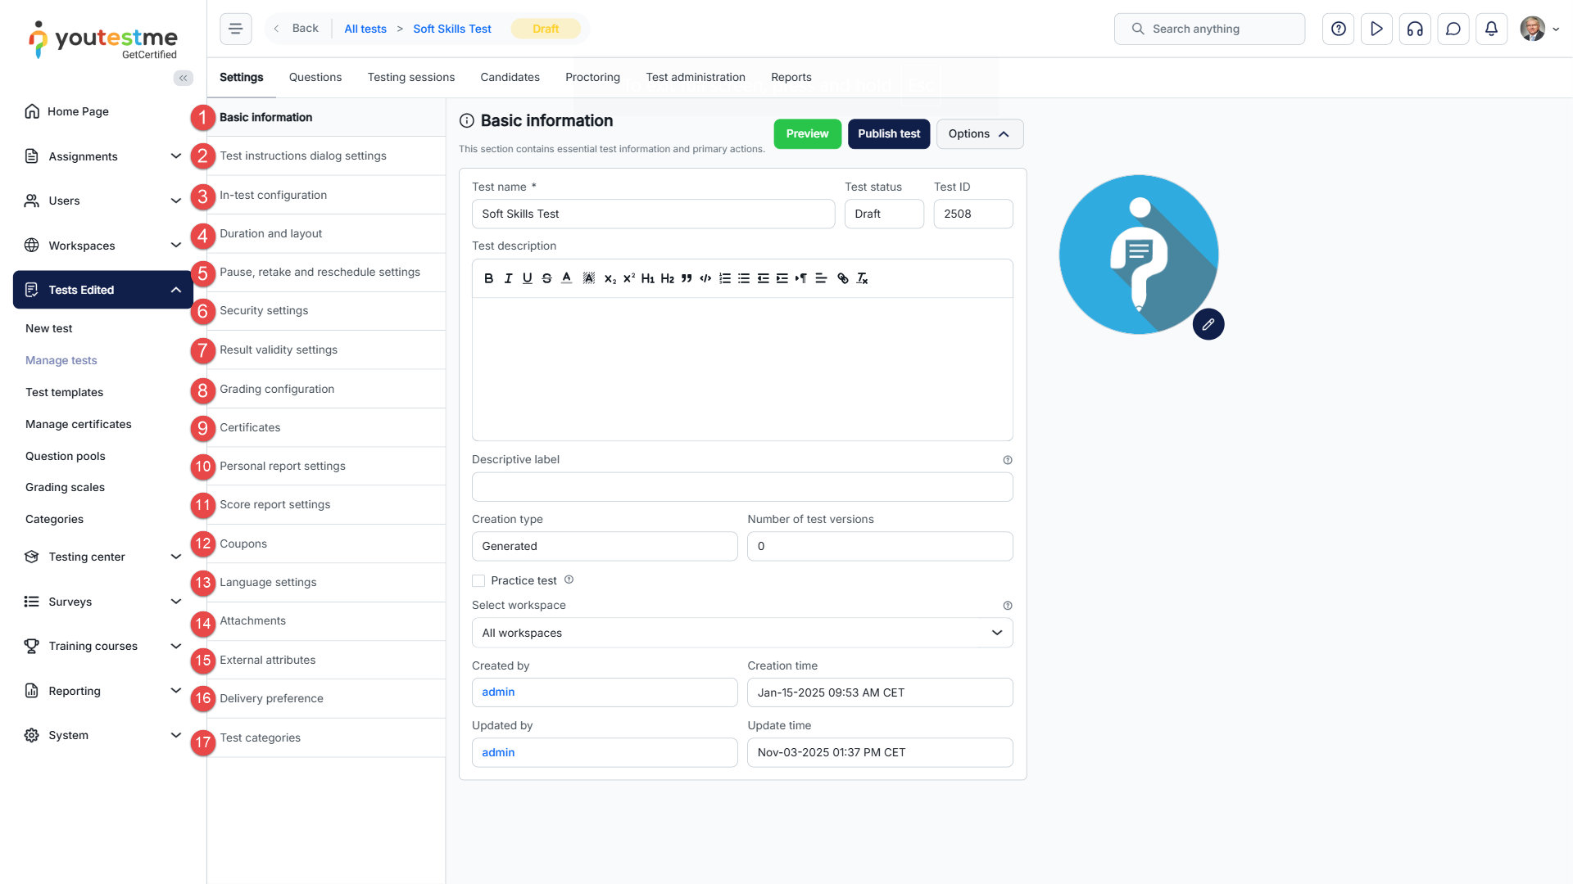Open the Proctoring tab
This screenshot has width=1573, height=884.
pyautogui.click(x=592, y=77)
